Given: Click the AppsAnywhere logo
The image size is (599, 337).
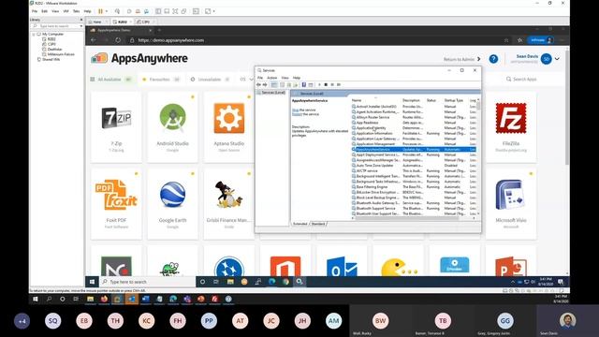Looking at the screenshot, I should pyautogui.click(x=139, y=58).
